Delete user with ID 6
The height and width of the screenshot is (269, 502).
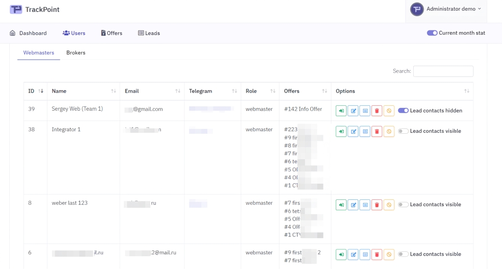point(377,254)
